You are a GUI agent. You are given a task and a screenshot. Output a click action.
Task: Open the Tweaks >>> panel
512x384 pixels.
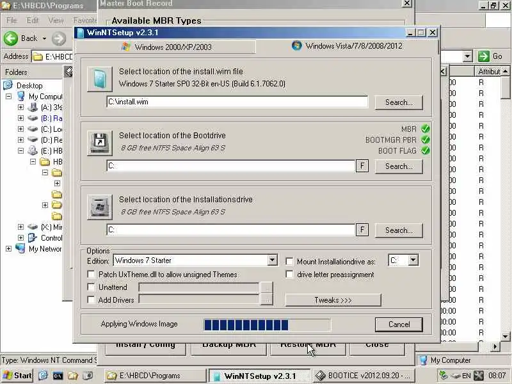pyautogui.click(x=333, y=300)
